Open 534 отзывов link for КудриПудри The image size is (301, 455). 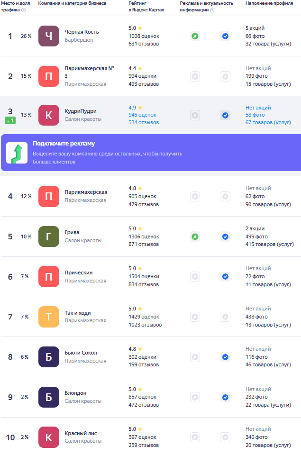144,122
